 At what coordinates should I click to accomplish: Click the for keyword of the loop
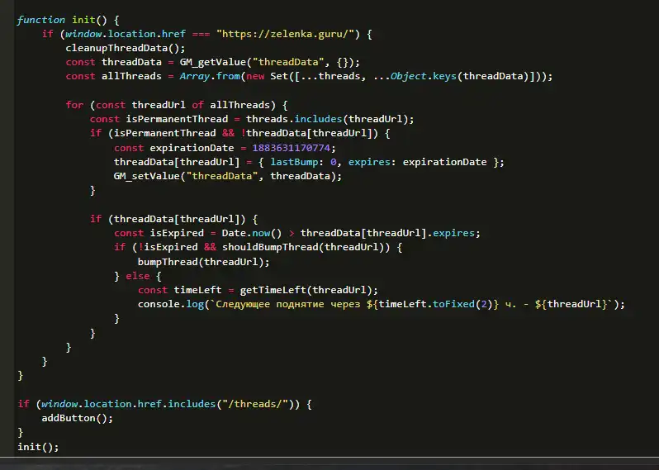[74, 104]
